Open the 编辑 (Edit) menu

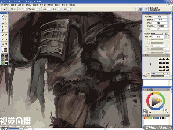point(13,5)
